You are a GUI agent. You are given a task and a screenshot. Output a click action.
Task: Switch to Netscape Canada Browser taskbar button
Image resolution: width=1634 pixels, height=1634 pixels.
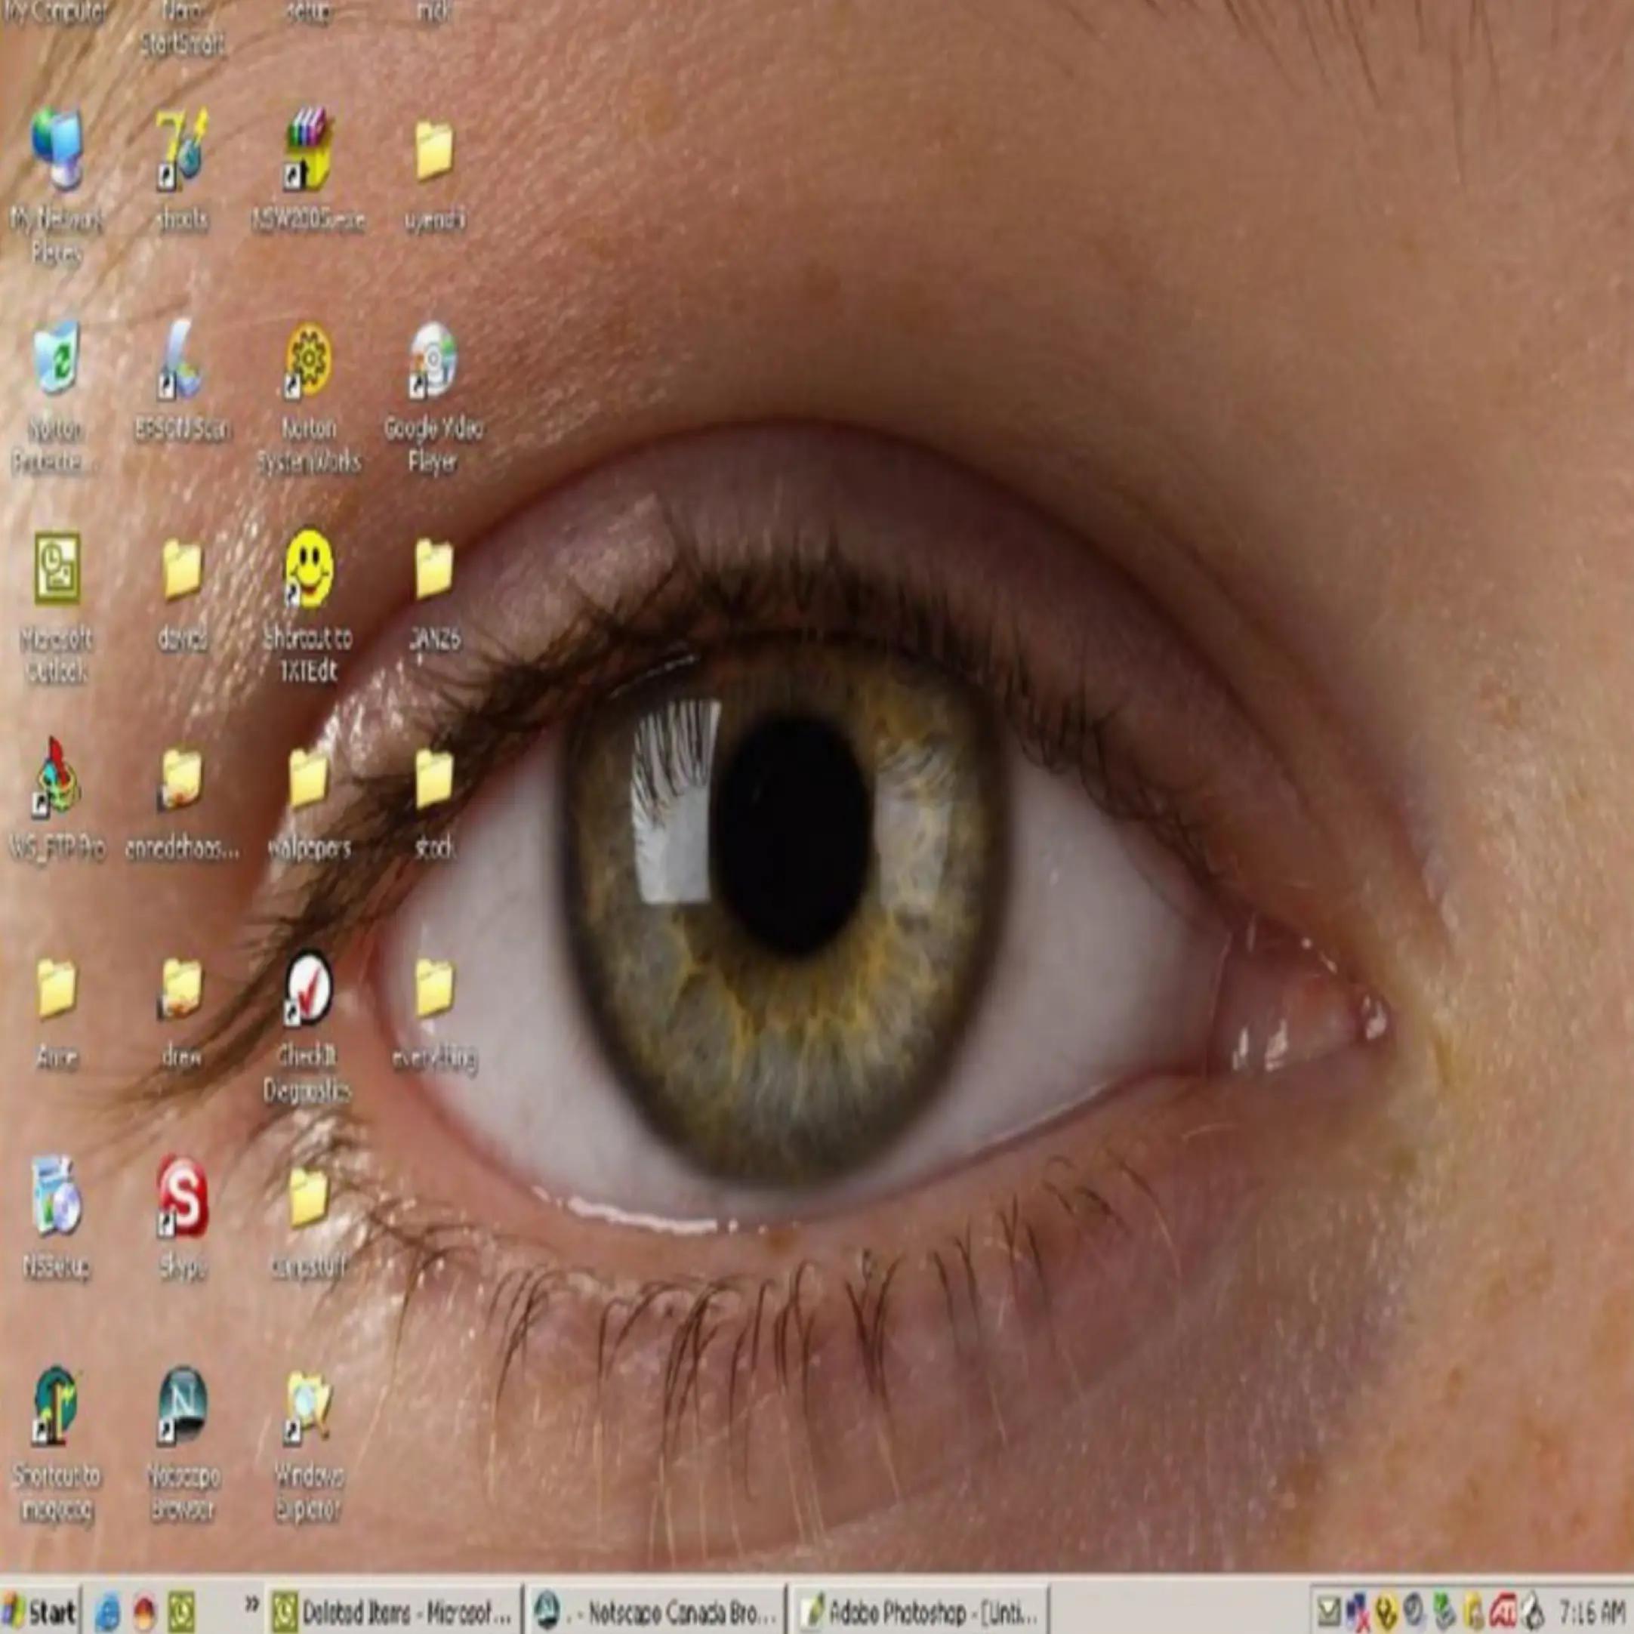click(x=655, y=1612)
